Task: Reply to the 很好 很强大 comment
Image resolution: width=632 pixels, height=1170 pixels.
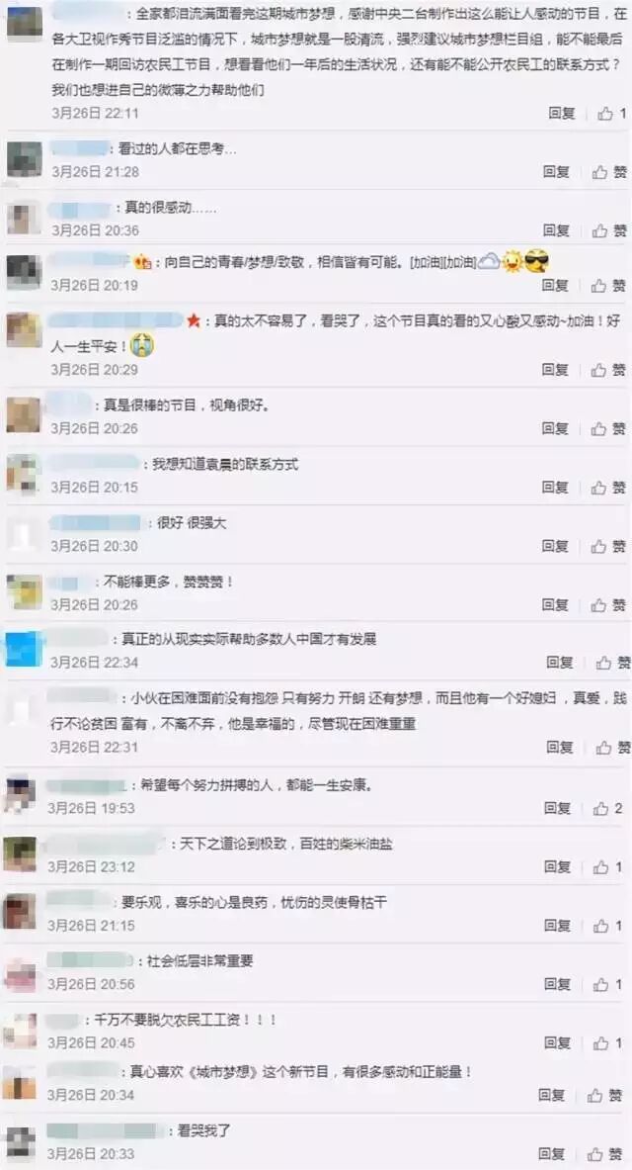Action: click(555, 546)
